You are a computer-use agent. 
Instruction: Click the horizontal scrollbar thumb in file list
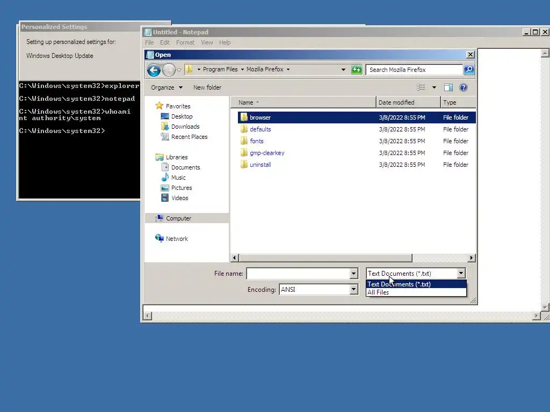pyautogui.click(x=325, y=258)
